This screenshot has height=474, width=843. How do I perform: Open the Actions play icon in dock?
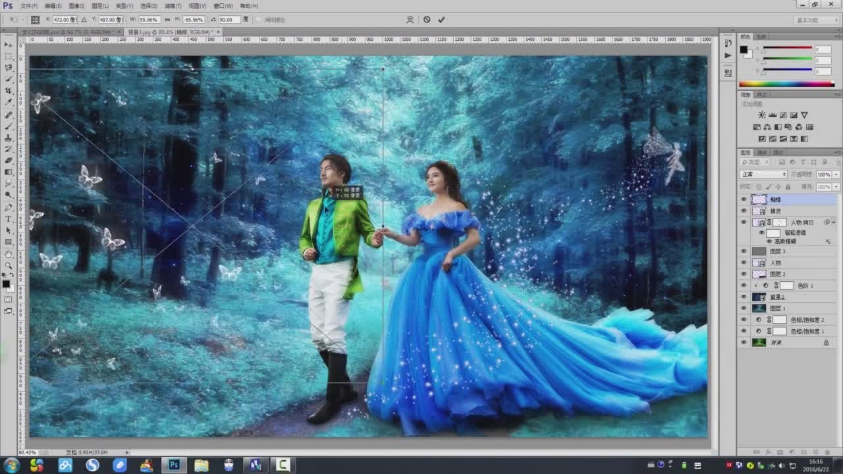click(x=728, y=55)
